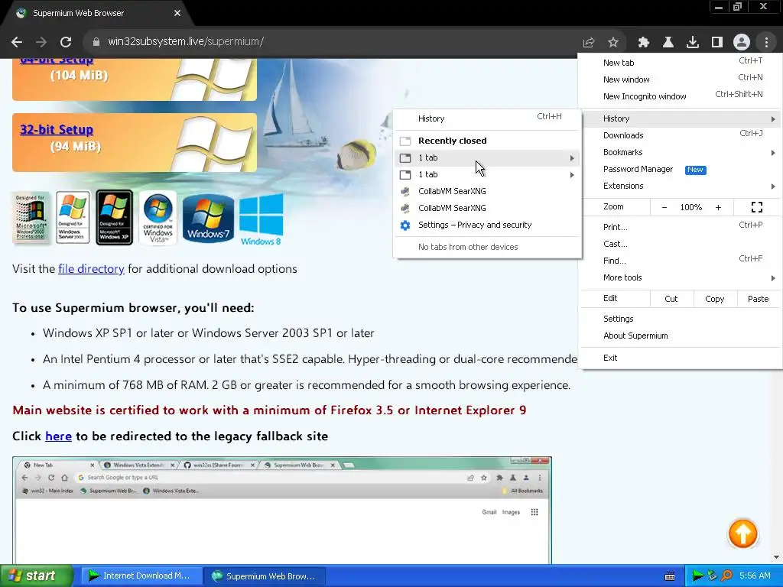
Task: Open Downloads from the browser menu
Action: pyautogui.click(x=681, y=135)
